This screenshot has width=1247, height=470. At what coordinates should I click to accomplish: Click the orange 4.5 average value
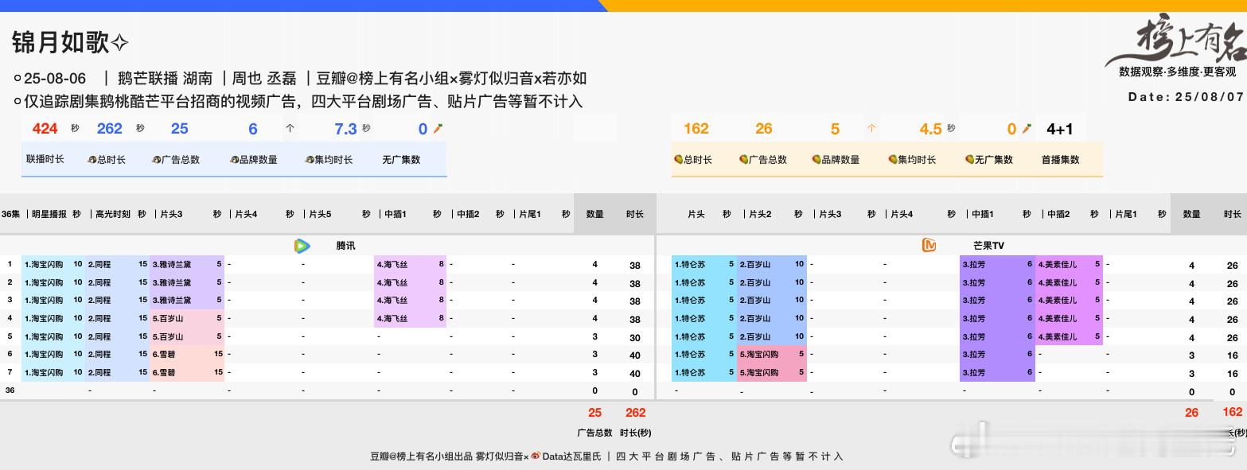click(x=930, y=129)
